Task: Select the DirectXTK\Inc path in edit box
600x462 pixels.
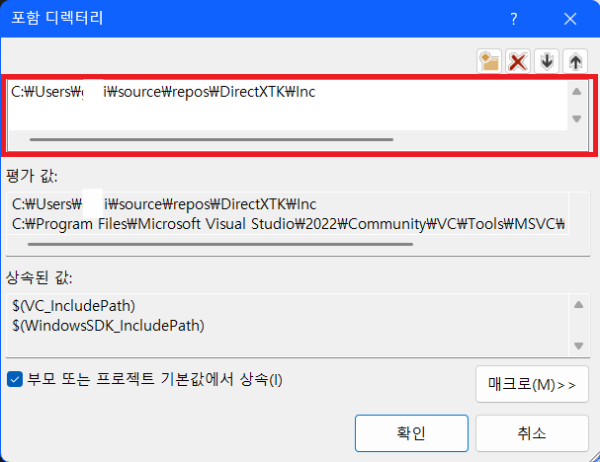Action: tap(163, 92)
